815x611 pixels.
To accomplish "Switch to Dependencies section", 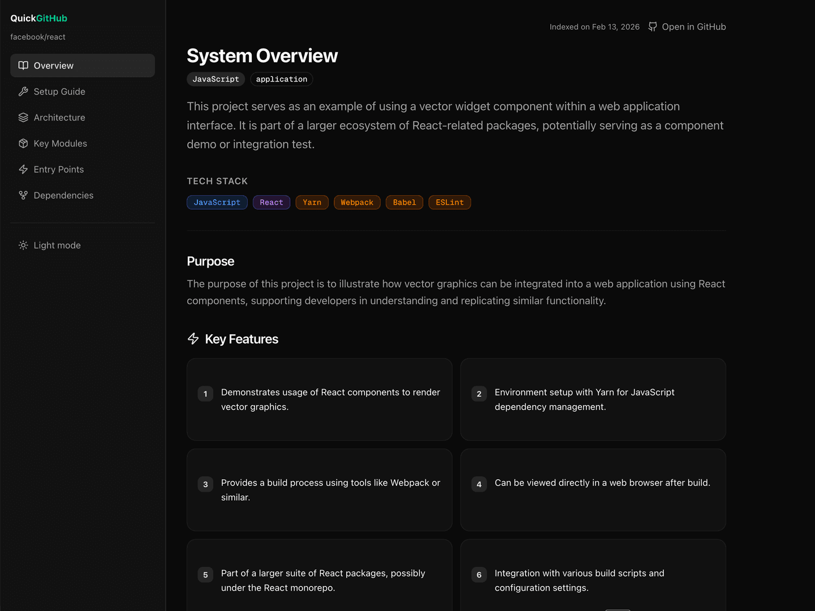I will coord(63,195).
